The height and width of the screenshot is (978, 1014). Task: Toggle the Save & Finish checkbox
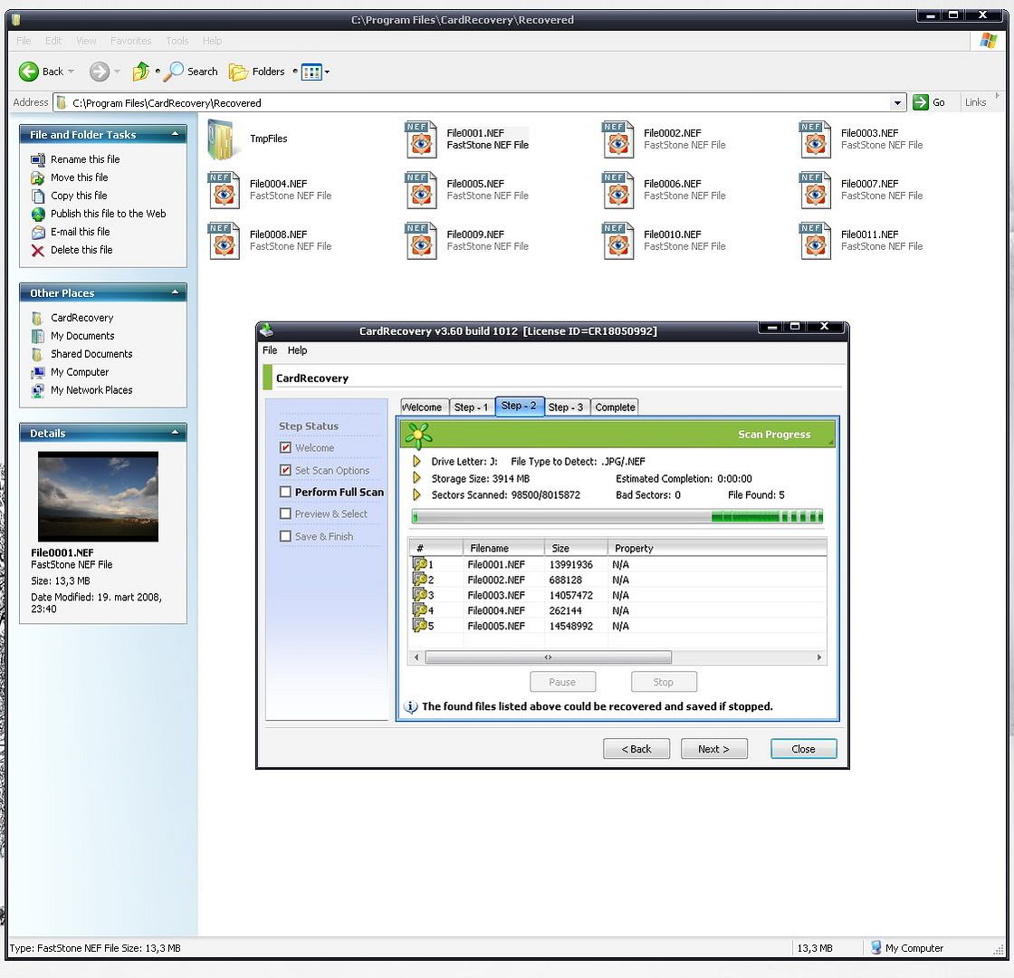[285, 536]
